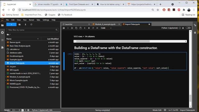The width and height of the screenshot is (199, 112).
Task: Open NAMES.ipynb
Action: point(32,84)
